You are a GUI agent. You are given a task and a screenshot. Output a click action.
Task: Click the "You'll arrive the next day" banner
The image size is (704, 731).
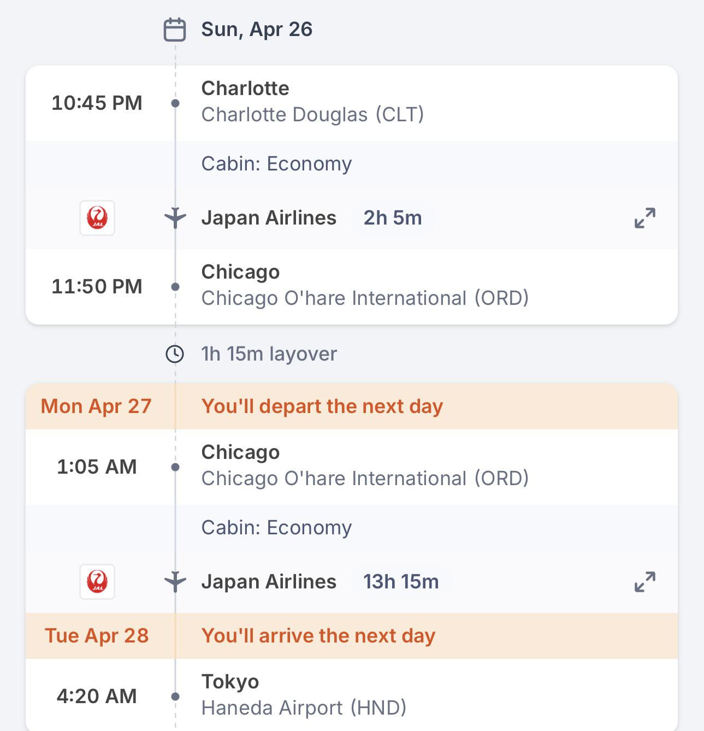tap(318, 636)
